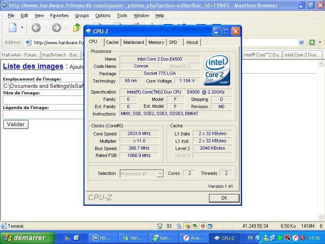The width and height of the screenshot is (325, 244).
Task: Click the Forward arrow in Maxthon toolbar
Action: (x=57, y=28)
